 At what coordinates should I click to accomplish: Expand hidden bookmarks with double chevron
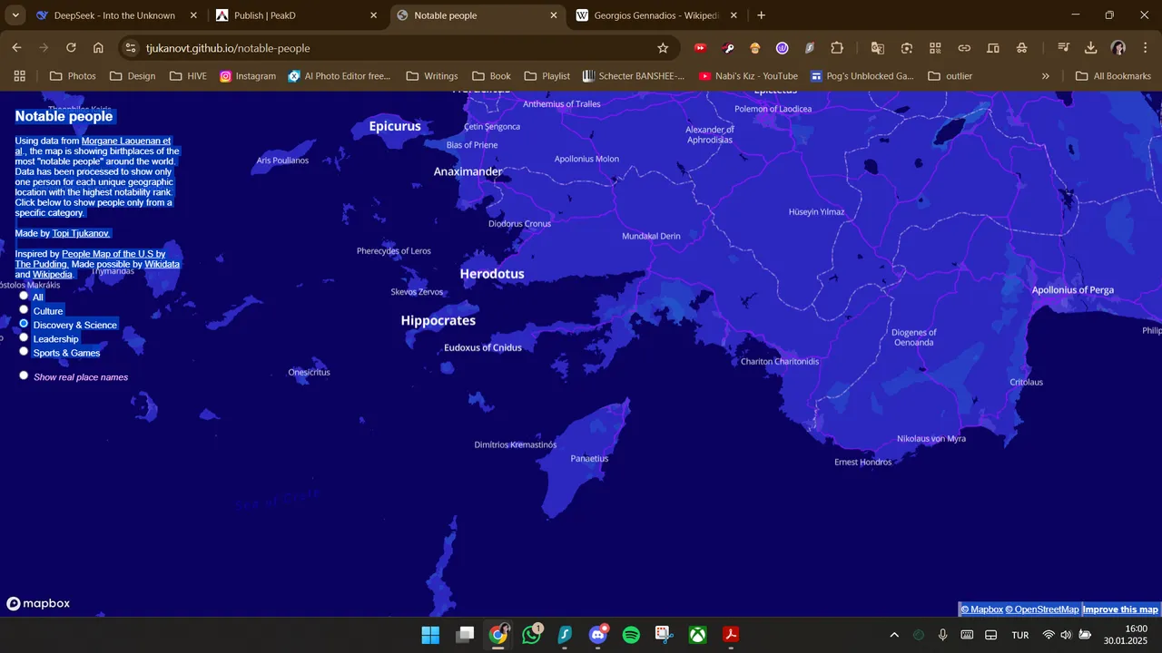[1045, 76]
